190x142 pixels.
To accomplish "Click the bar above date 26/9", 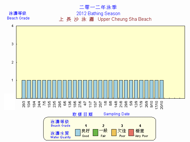I will click(146, 89).
